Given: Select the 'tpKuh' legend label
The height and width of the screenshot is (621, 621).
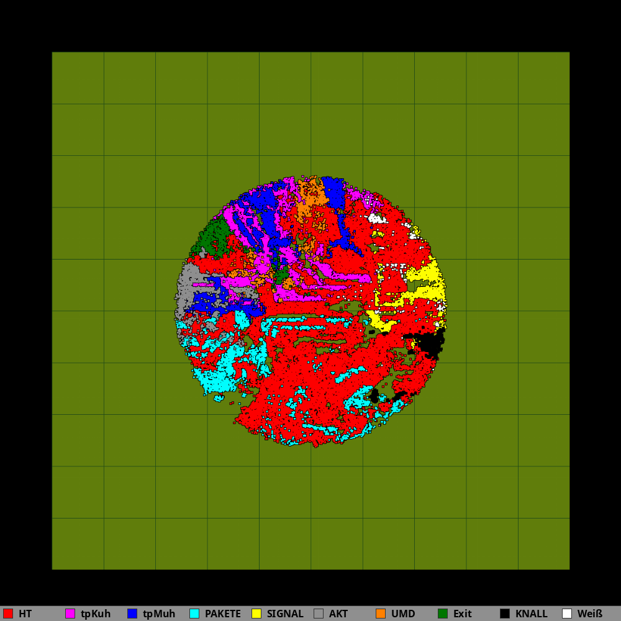Looking at the screenshot, I should pyautogui.click(x=96, y=614).
